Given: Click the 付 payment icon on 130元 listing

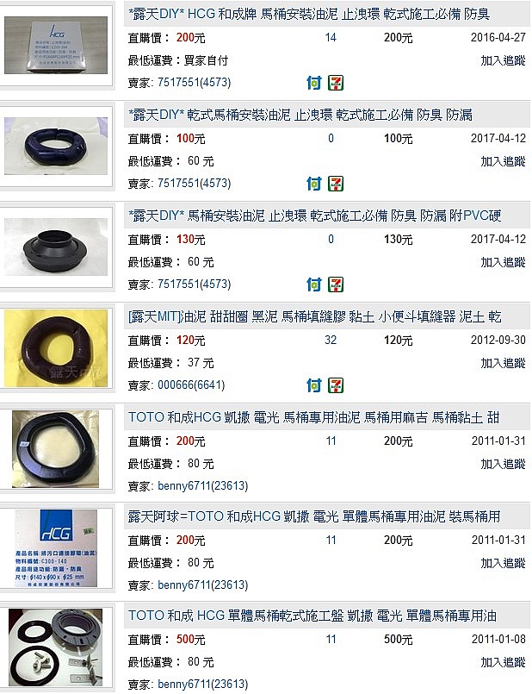Looking at the screenshot, I should pyautogui.click(x=314, y=284).
